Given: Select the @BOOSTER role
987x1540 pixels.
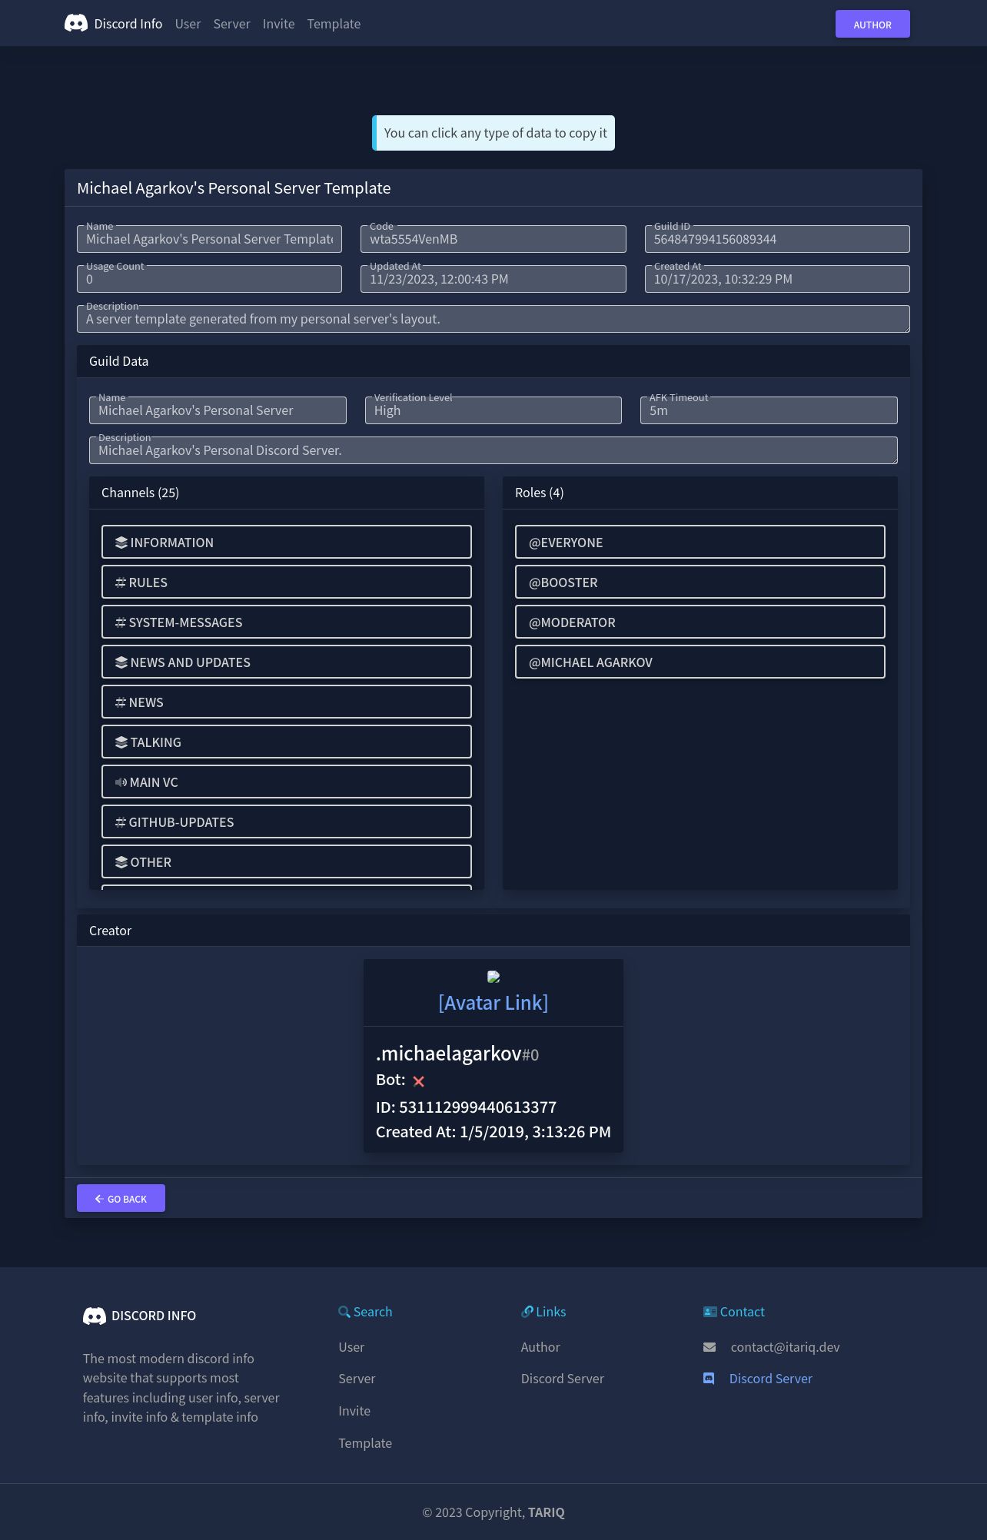Looking at the screenshot, I should click(700, 582).
